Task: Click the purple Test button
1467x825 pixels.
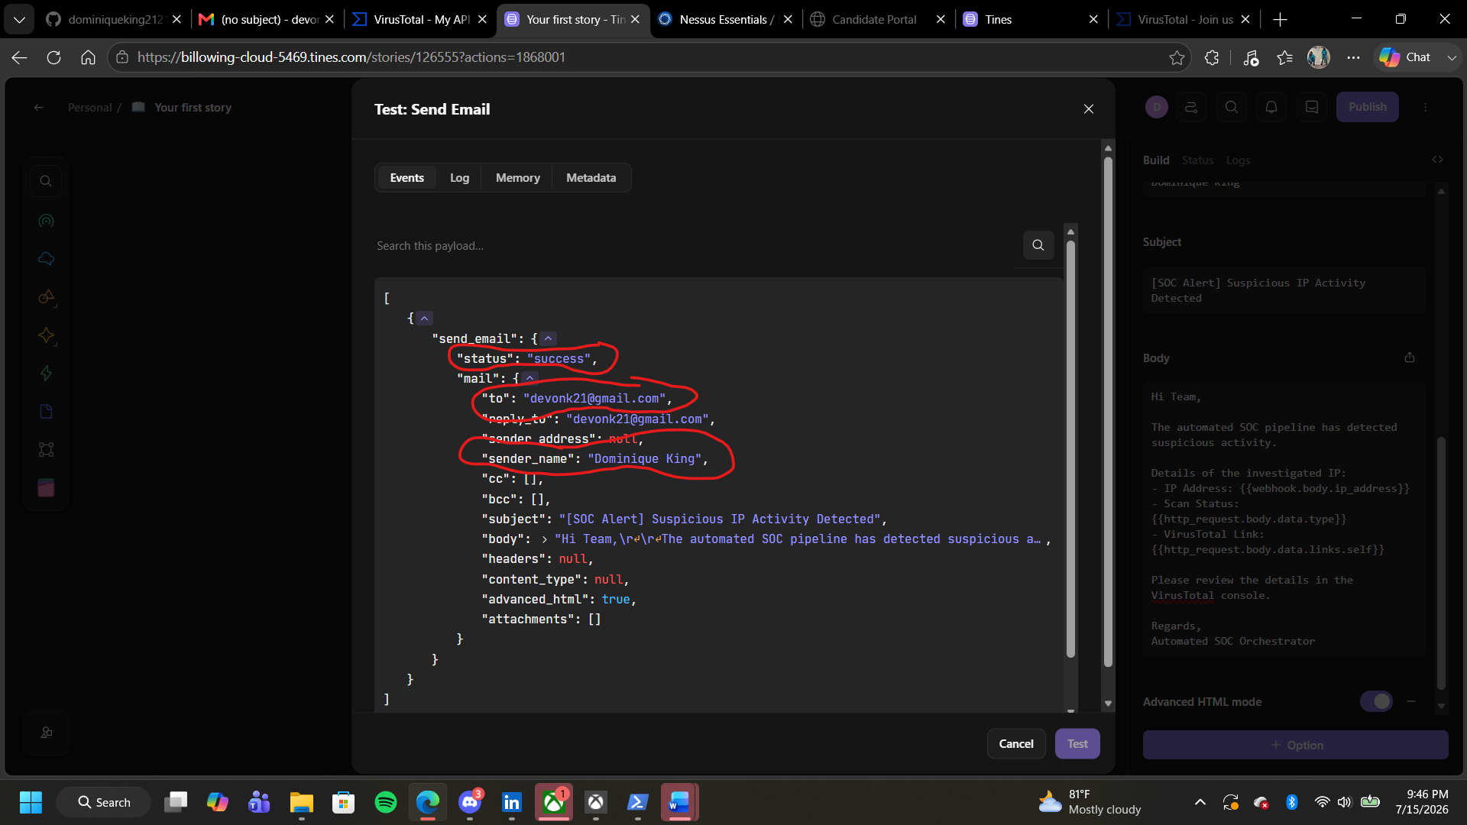Action: point(1077,743)
